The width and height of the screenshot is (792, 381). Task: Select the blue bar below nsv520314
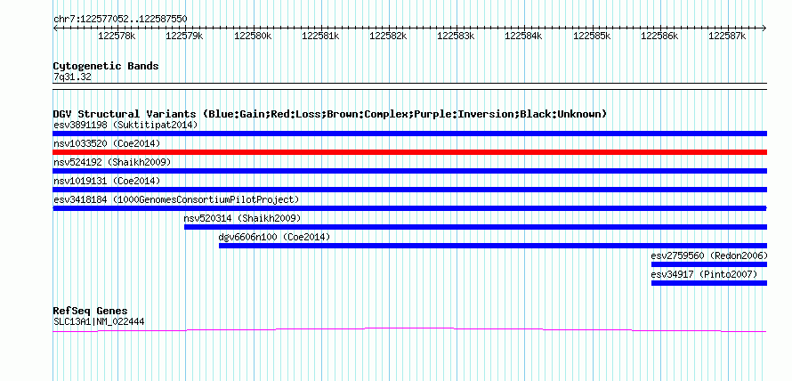coord(476,227)
